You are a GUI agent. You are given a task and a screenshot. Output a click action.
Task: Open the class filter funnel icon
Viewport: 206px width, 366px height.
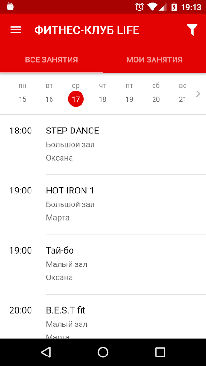tap(192, 30)
